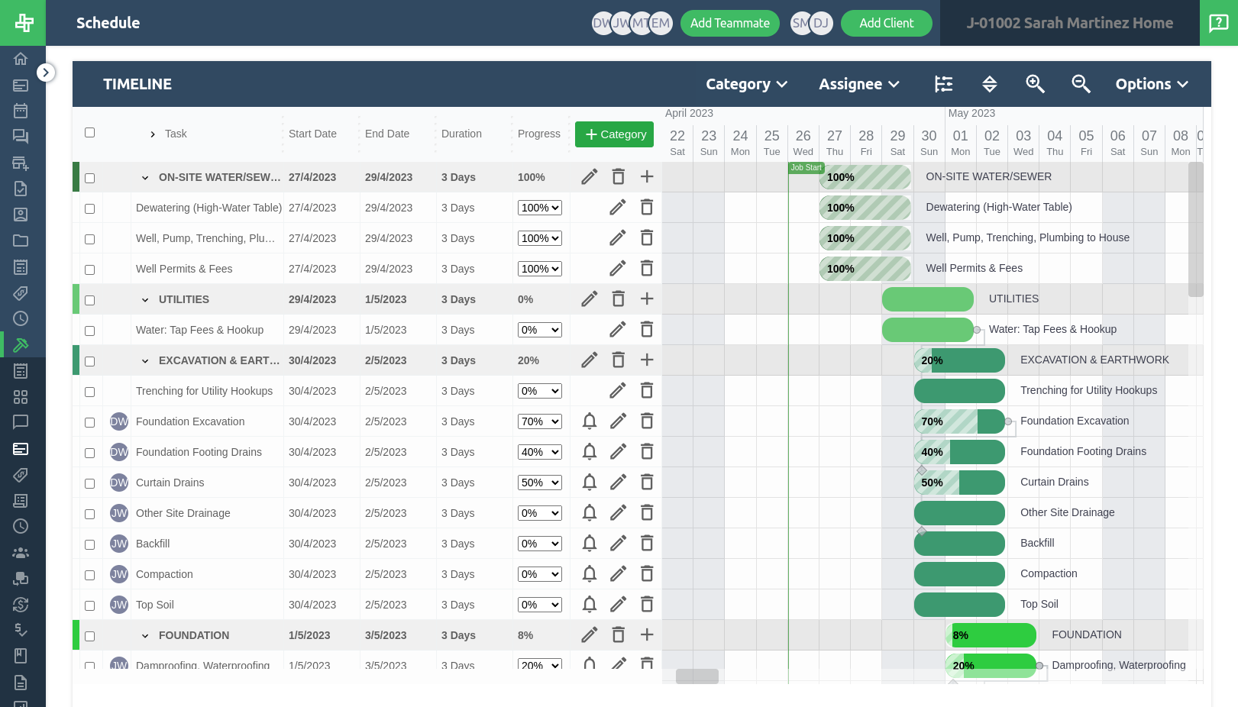The height and width of the screenshot is (707, 1238).
Task: Toggle the select-all checkbox in the header
Action: point(89,132)
